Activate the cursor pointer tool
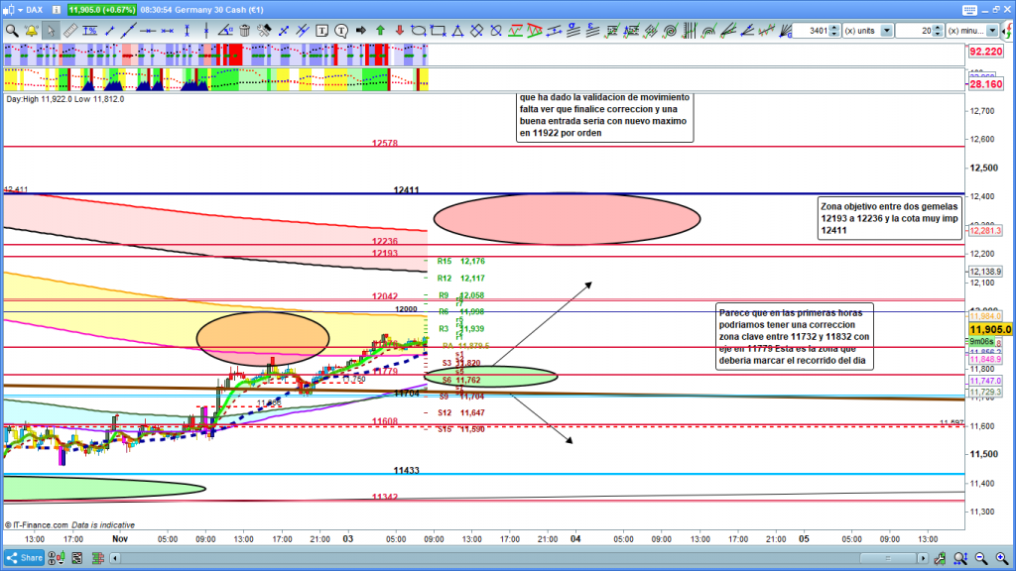This screenshot has height=571, width=1016. pos(51,31)
